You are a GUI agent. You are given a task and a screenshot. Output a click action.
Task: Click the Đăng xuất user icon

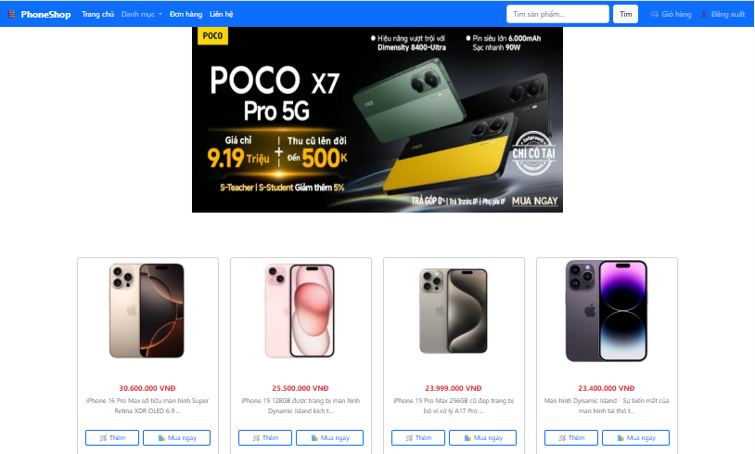click(705, 15)
